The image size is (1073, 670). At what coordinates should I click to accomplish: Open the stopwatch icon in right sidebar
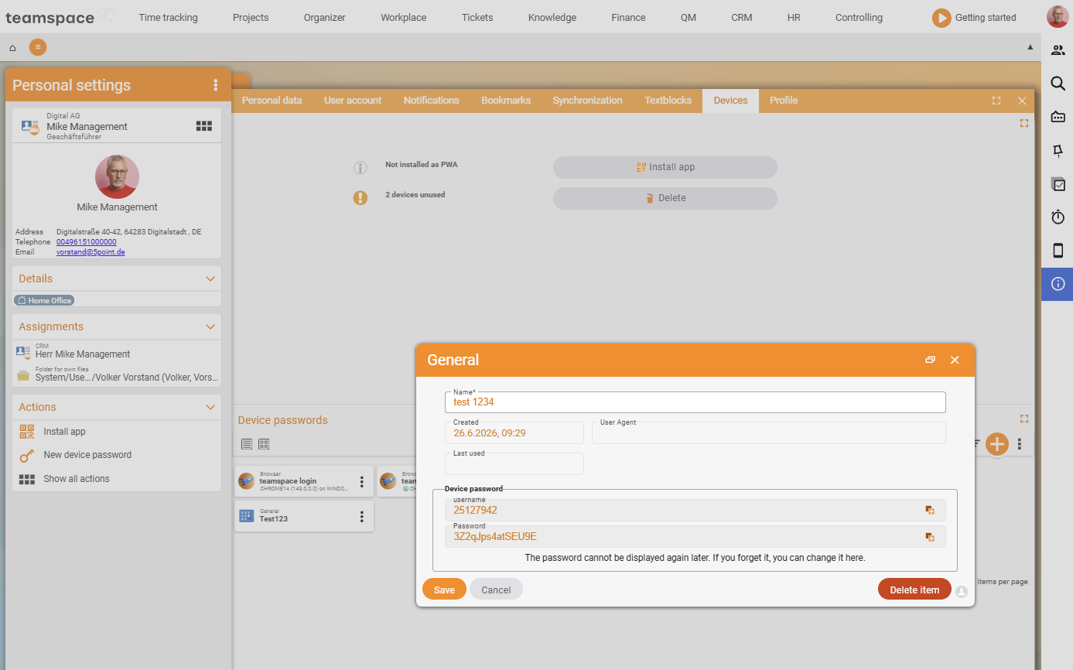click(1058, 217)
